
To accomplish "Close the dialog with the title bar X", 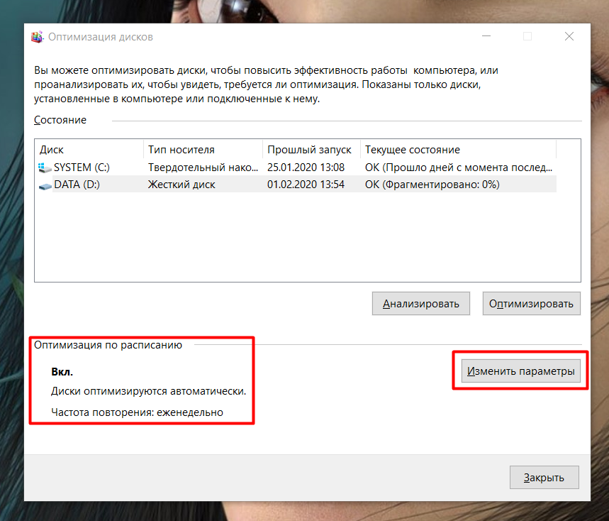I will (569, 37).
